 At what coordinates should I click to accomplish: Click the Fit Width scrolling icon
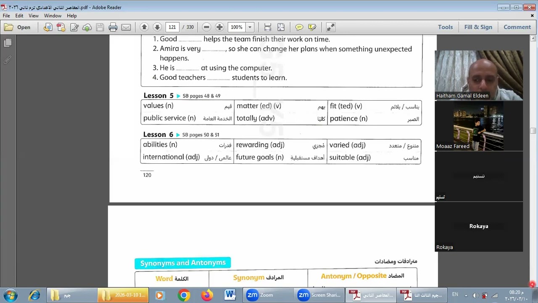tap(268, 27)
